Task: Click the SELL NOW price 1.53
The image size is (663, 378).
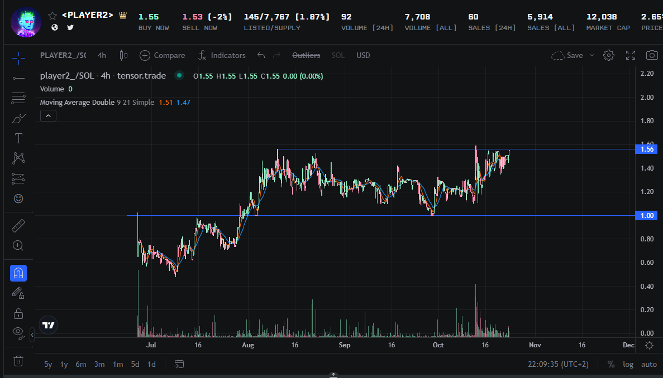Action: [x=192, y=17]
